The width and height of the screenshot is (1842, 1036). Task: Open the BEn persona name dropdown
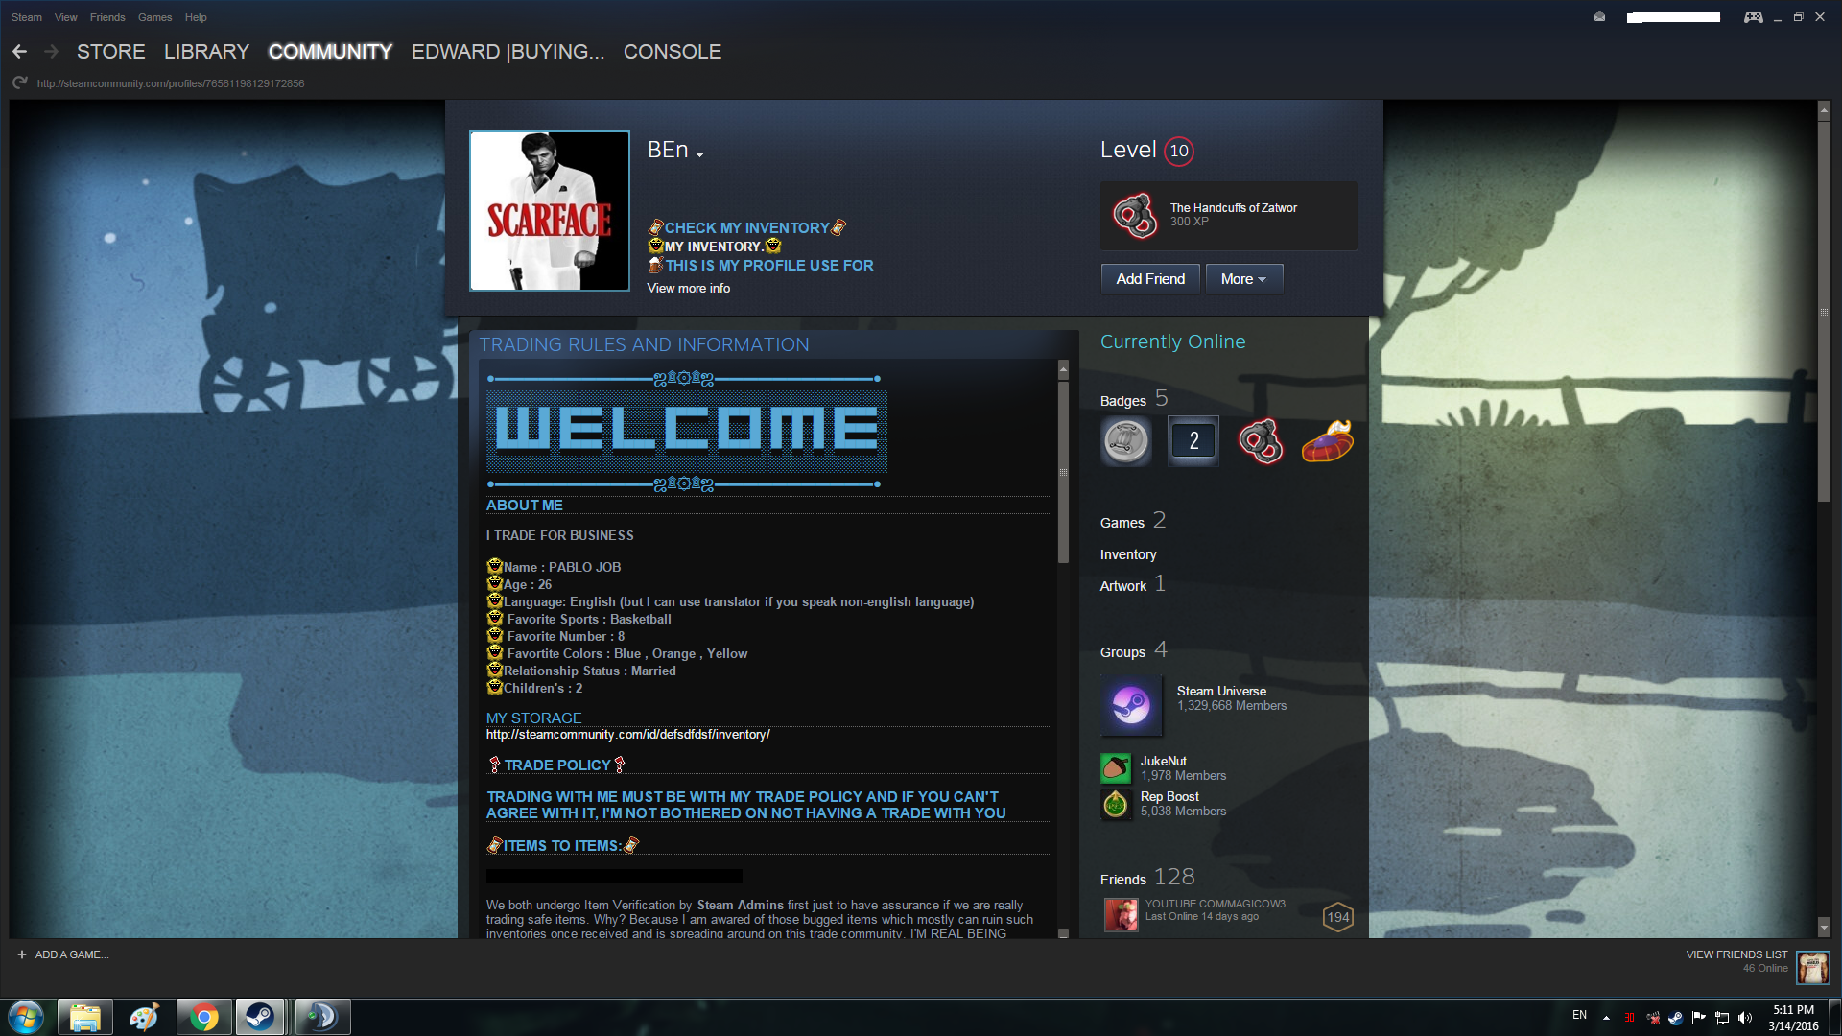(x=699, y=154)
